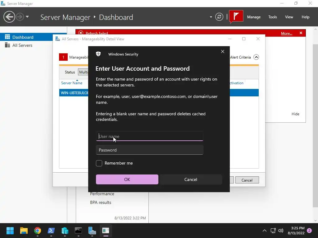This screenshot has height=238, width=318.
Task: Click the More... link in the Refresh failed banner
Action: (x=286, y=33)
